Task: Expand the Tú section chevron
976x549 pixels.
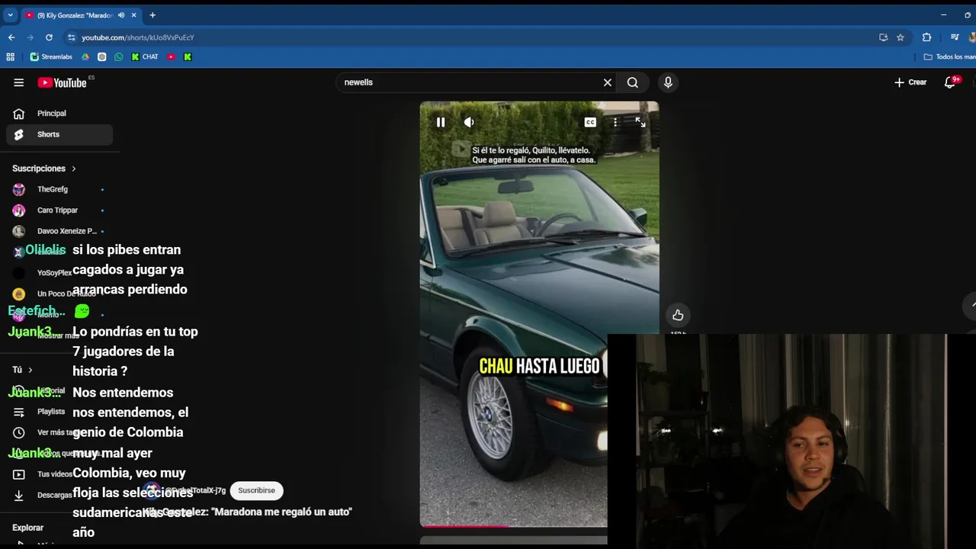Action: coord(30,370)
